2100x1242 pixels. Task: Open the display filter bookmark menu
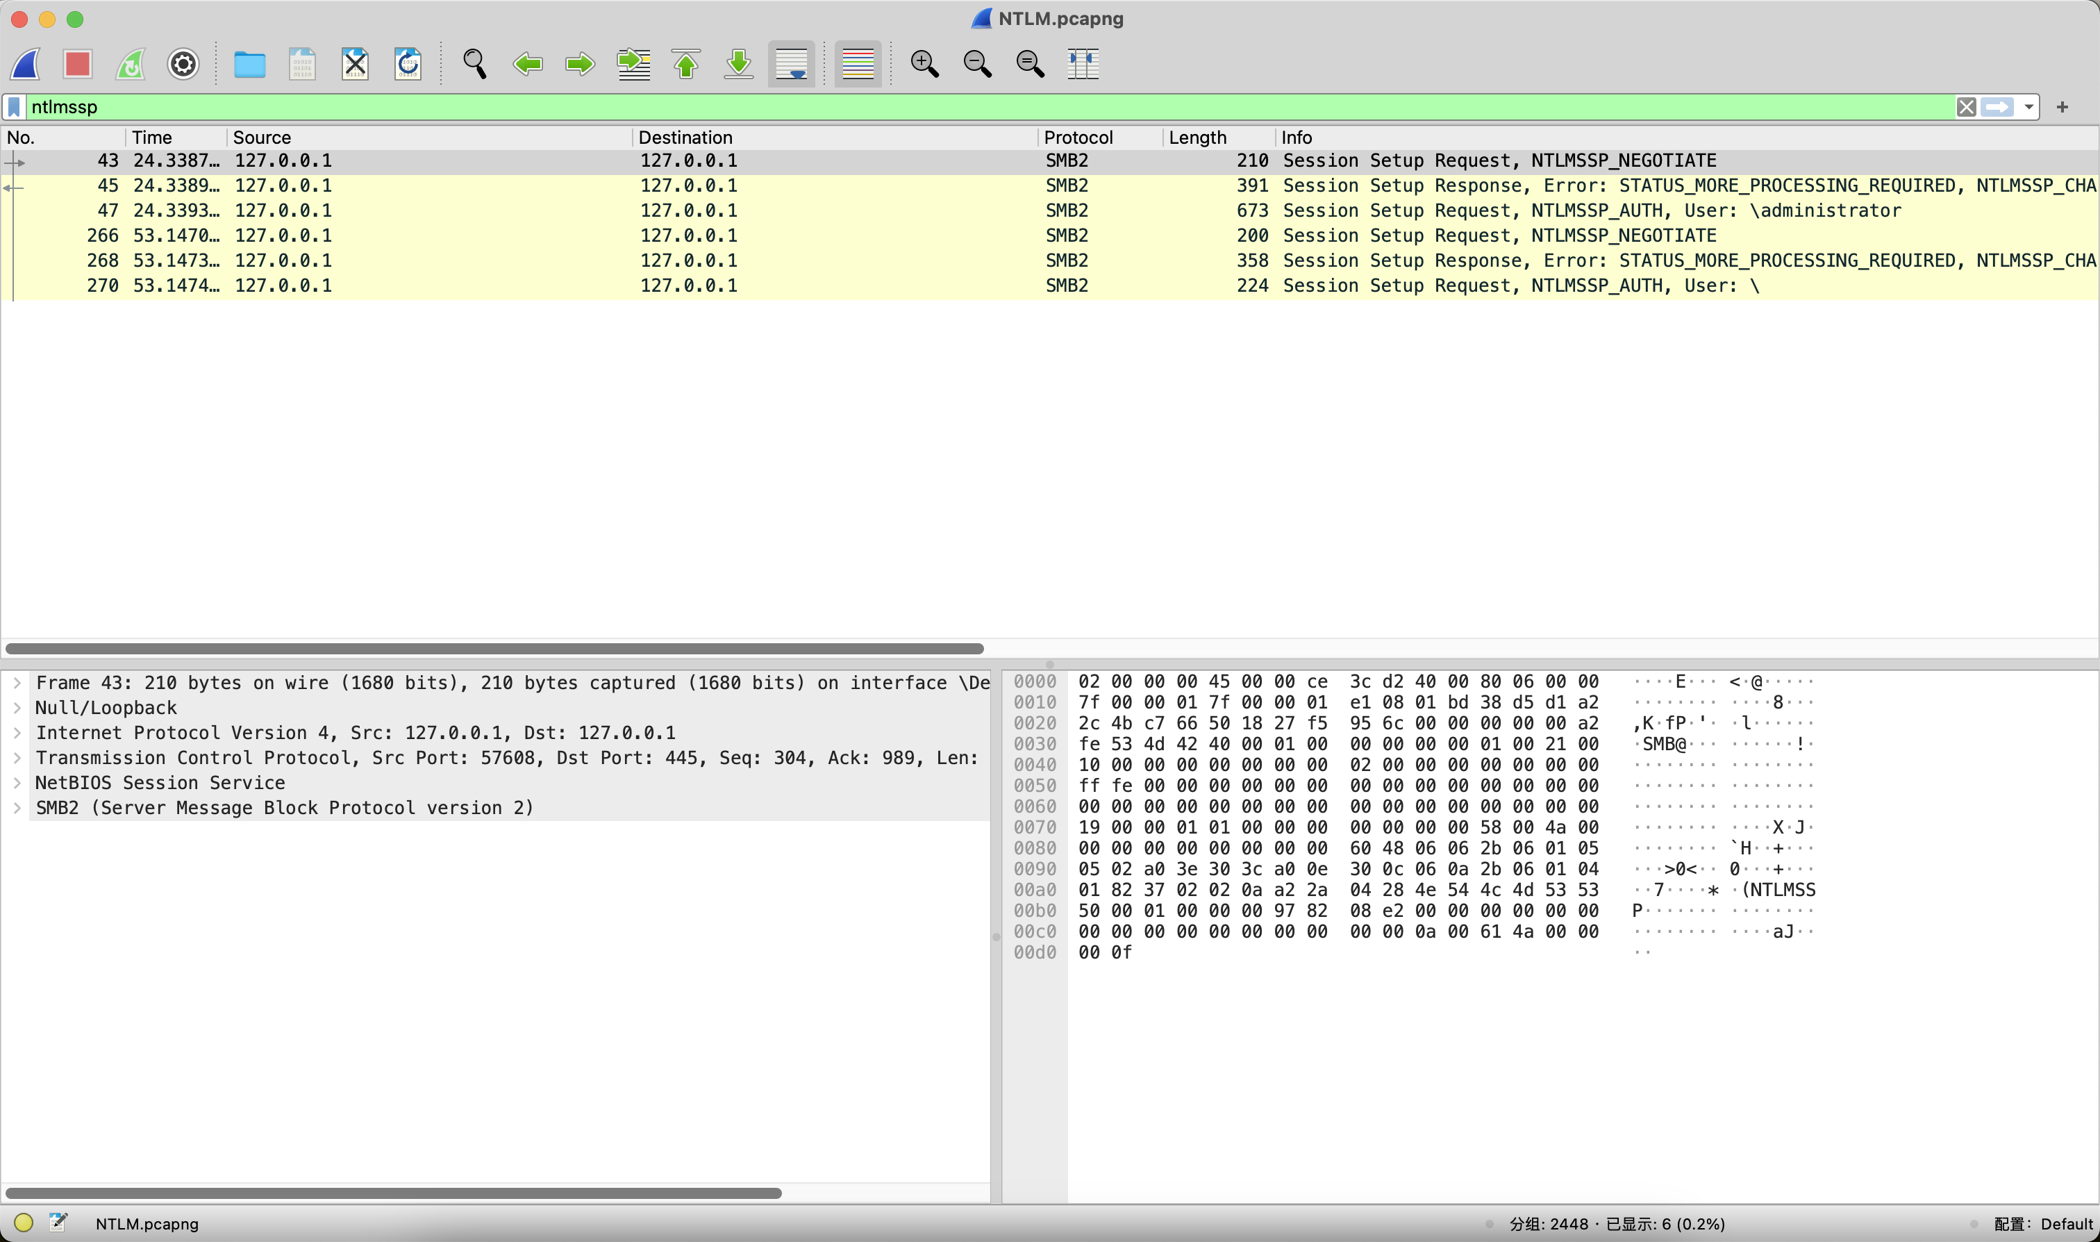pyautogui.click(x=14, y=107)
